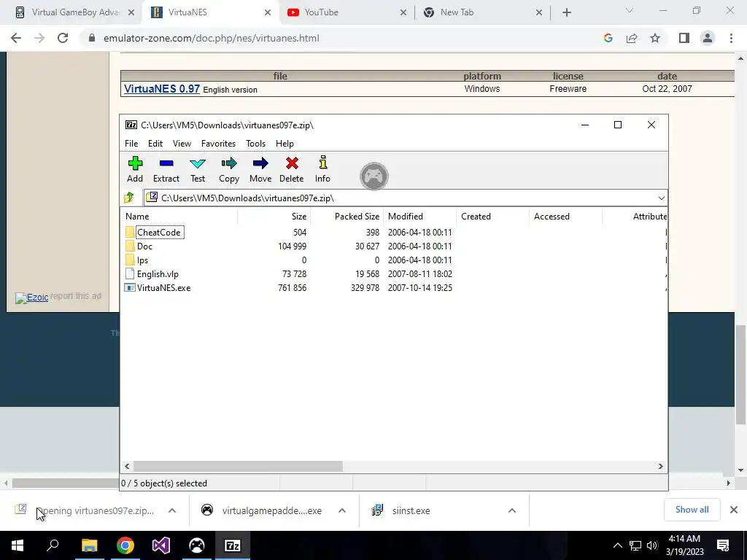Open the Edit menu in 7-Zip

(155, 144)
